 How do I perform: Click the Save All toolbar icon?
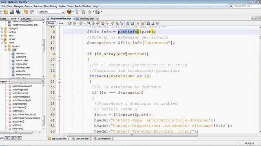click(18, 12)
